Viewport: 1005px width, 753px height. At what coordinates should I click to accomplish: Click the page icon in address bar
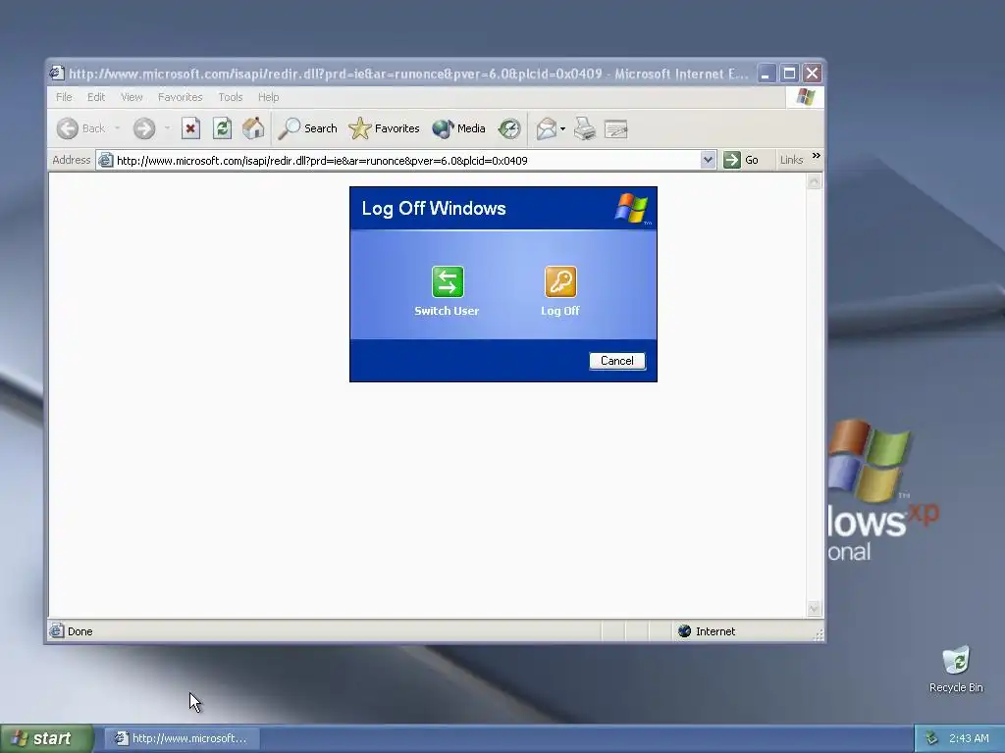pos(106,160)
